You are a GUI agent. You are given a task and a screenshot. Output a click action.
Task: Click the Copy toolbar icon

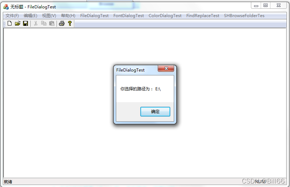click(44, 23)
